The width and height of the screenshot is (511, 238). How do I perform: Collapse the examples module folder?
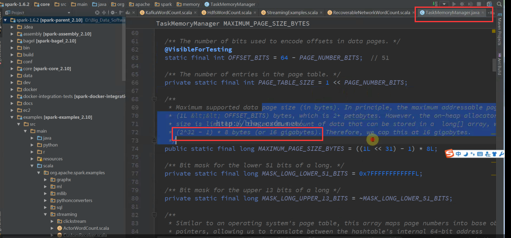(12, 117)
